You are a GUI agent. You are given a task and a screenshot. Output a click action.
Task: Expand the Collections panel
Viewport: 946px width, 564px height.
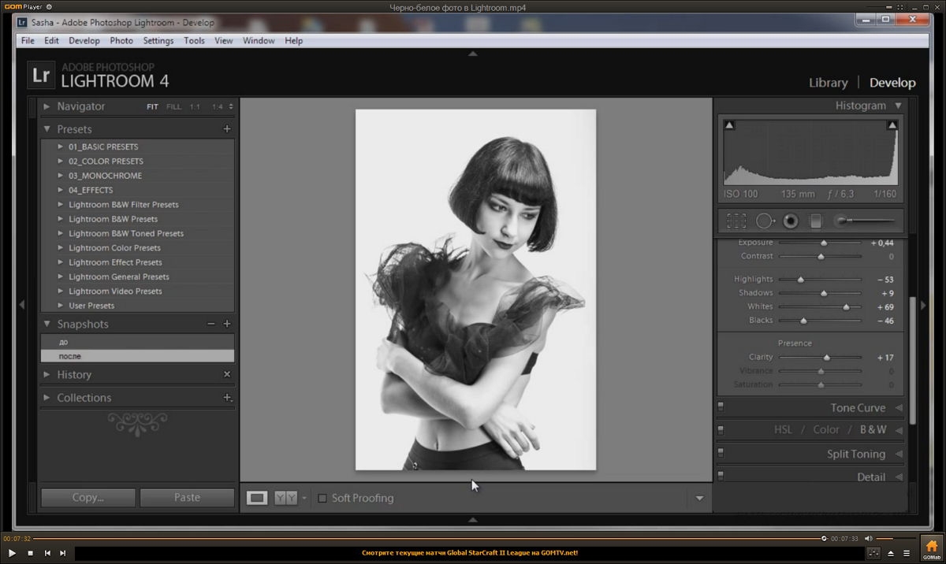(47, 398)
